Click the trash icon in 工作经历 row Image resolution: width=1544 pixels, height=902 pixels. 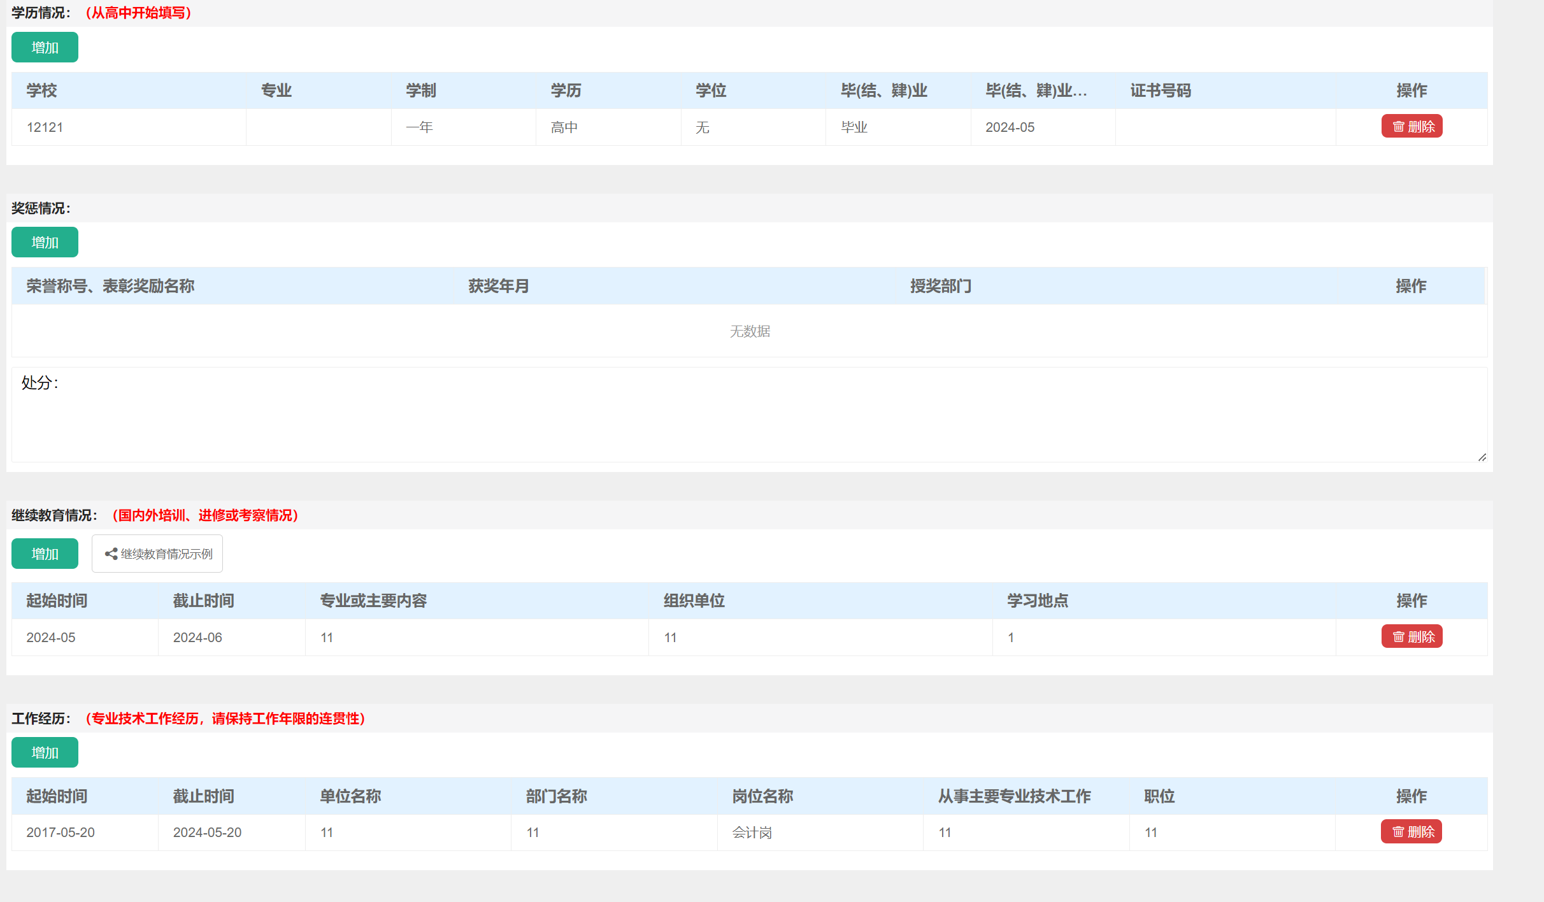click(1396, 831)
